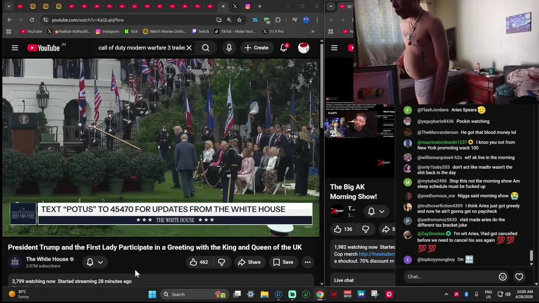Save the White House video to playlist

(283, 262)
